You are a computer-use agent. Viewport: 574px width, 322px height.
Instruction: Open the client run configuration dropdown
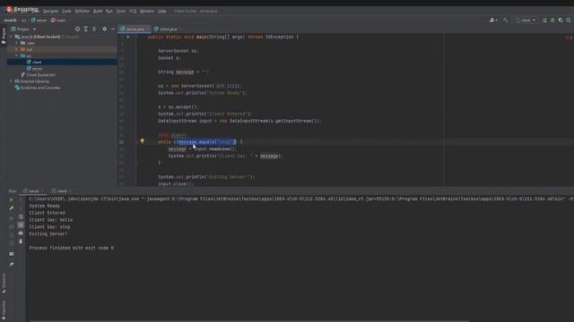(526, 20)
